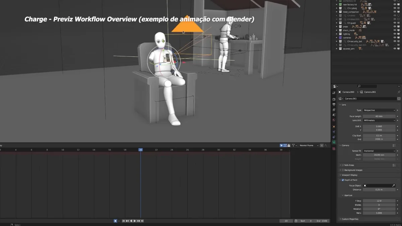Click the Camera.060 object breadcrumb icon
Screen dimensions: 402x226
[x=340, y=92]
